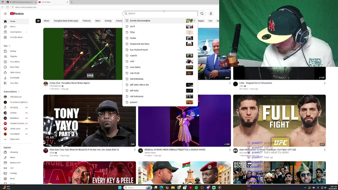Open Liked videos in the sidebar
Image resolution: width=338 pixels, height=190 pixels.
(x=16, y=72)
